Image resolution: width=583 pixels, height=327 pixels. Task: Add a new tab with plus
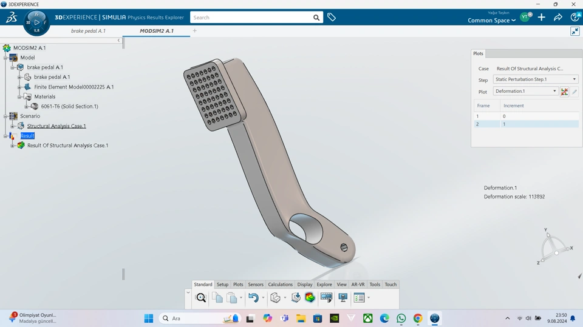(x=194, y=31)
